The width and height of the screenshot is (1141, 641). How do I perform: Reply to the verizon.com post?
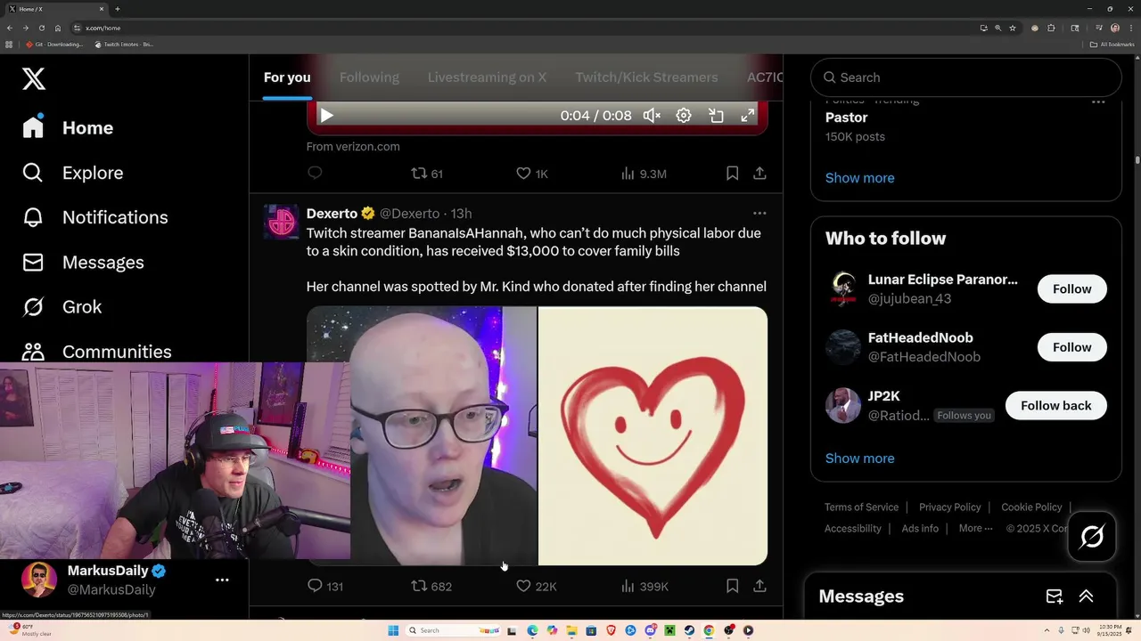pyautogui.click(x=315, y=173)
